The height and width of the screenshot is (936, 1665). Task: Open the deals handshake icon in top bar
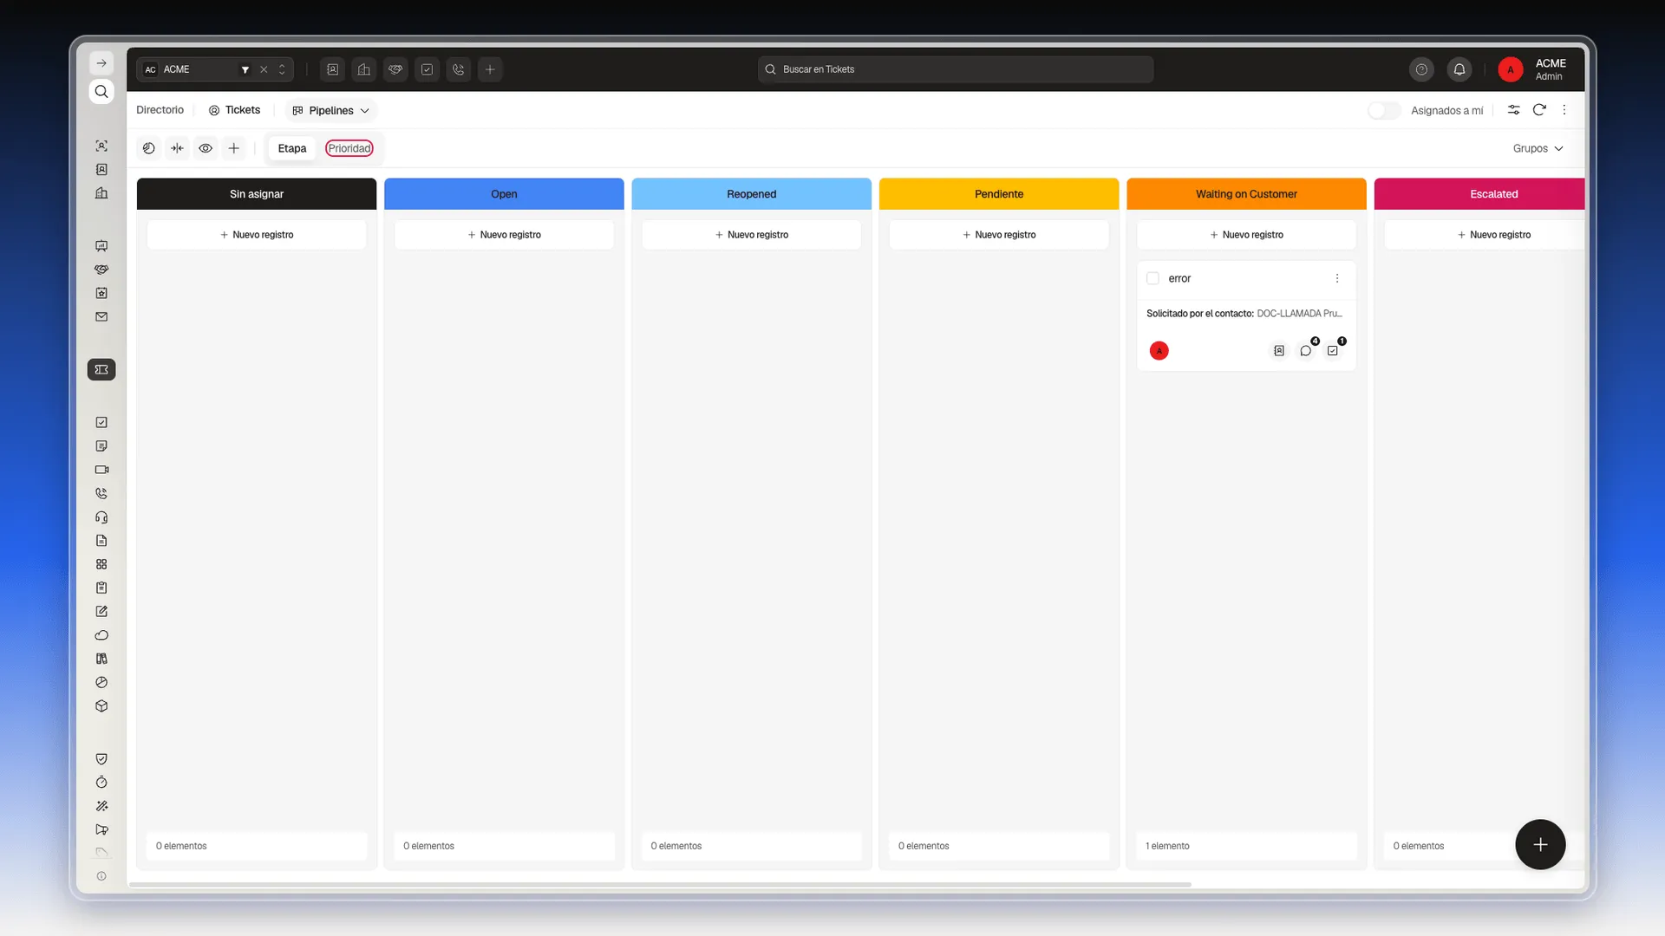click(x=395, y=69)
